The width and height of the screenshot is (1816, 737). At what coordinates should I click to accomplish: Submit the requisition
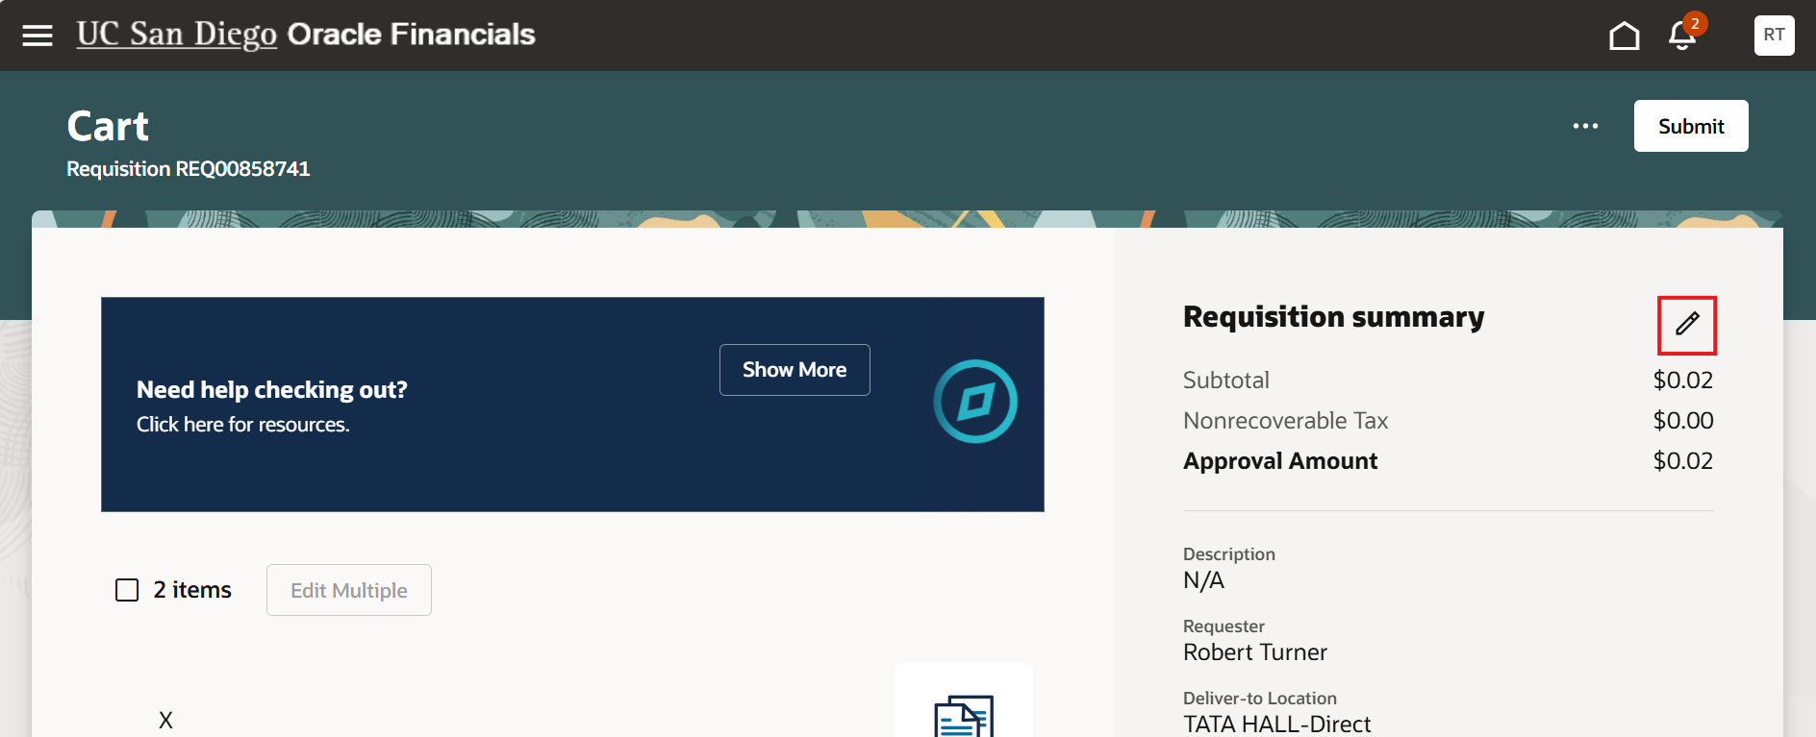pyautogui.click(x=1691, y=126)
